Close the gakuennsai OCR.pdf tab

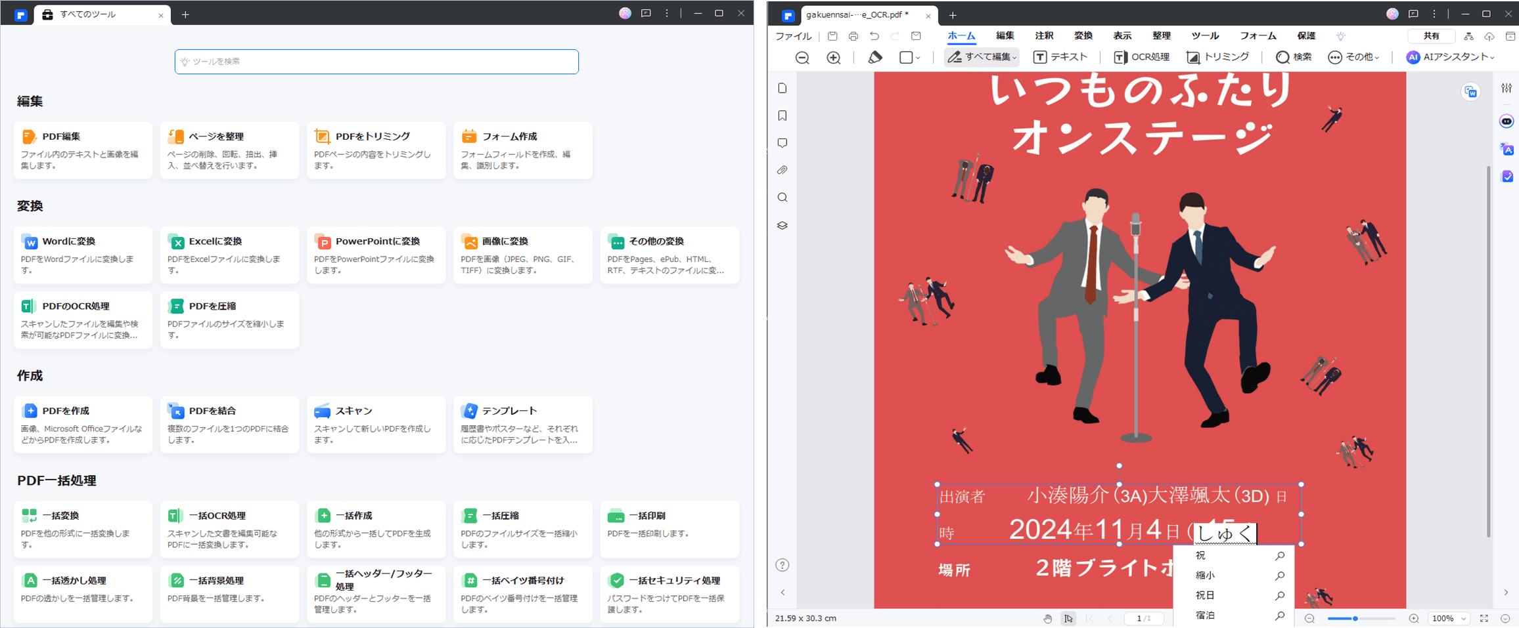pyautogui.click(x=928, y=16)
